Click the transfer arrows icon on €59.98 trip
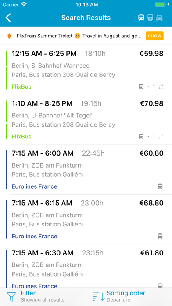Screen dimensions: 172x306 [x=161, y=87]
